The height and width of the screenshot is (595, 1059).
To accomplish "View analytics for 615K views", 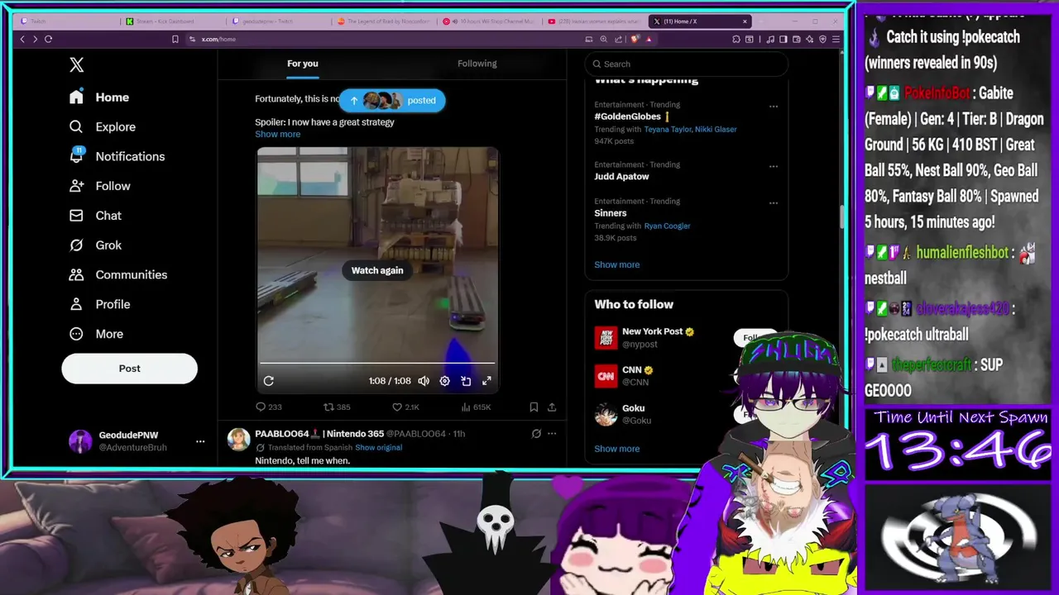I will [476, 407].
